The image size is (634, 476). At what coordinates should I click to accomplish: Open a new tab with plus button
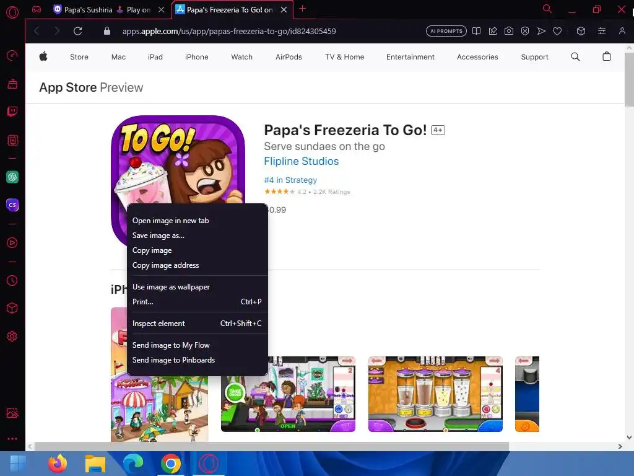(x=302, y=9)
